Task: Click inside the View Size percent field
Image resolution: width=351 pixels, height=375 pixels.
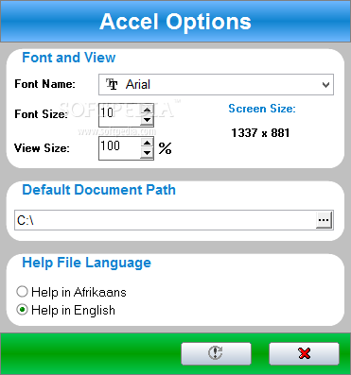Action: 120,148
